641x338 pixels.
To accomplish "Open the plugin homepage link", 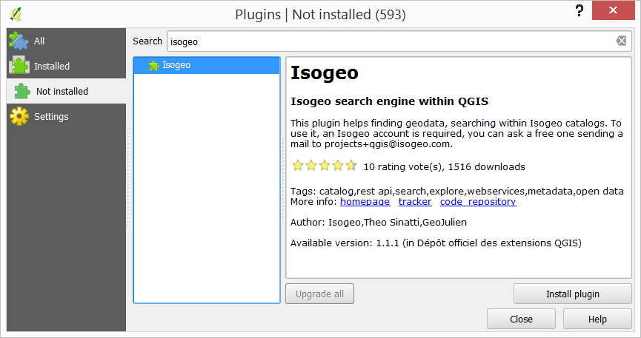I will pos(365,202).
